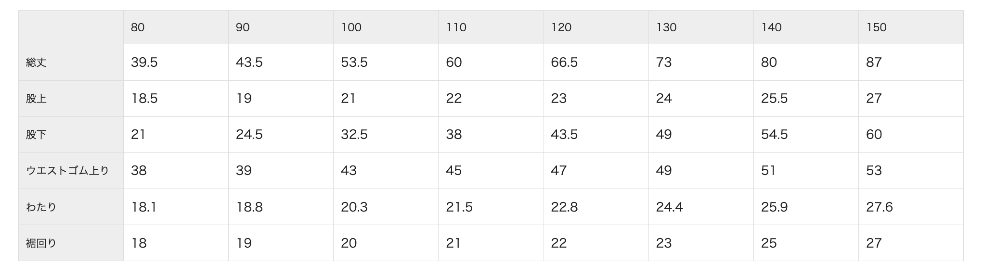Click the わたり row header cell
The image size is (984, 277).
coord(41,207)
